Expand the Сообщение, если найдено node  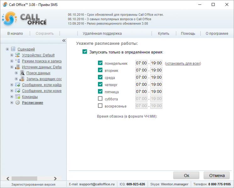click(x=12, y=85)
